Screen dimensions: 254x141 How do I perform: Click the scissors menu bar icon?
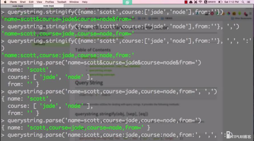click(x=196, y=2)
